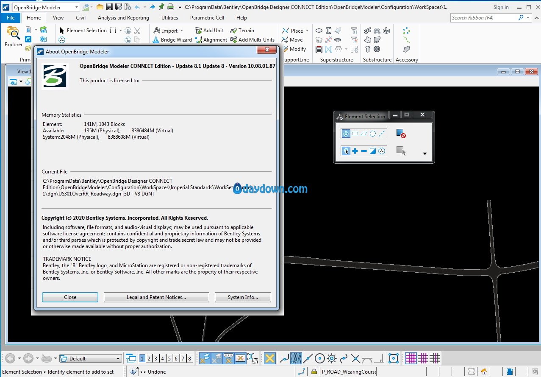The height and width of the screenshot is (377, 541).
Task: Click the Disable Handles icon in Element Selection
Action: [401, 134]
